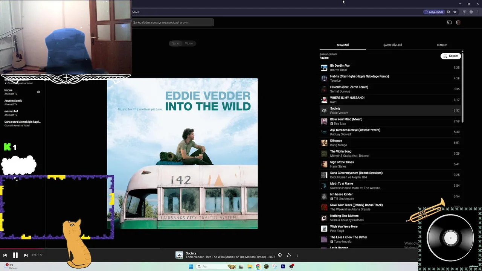
Task: Open the Chrome three-dot menu
Action: [x=477, y=12]
